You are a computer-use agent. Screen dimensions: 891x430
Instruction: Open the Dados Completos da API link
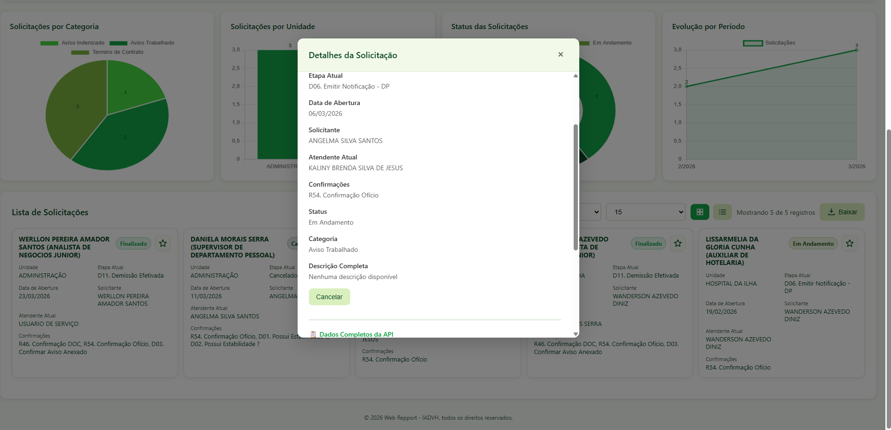(356, 334)
